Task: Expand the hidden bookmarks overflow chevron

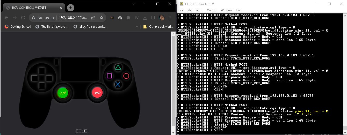Action: click(x=137, y=27)
